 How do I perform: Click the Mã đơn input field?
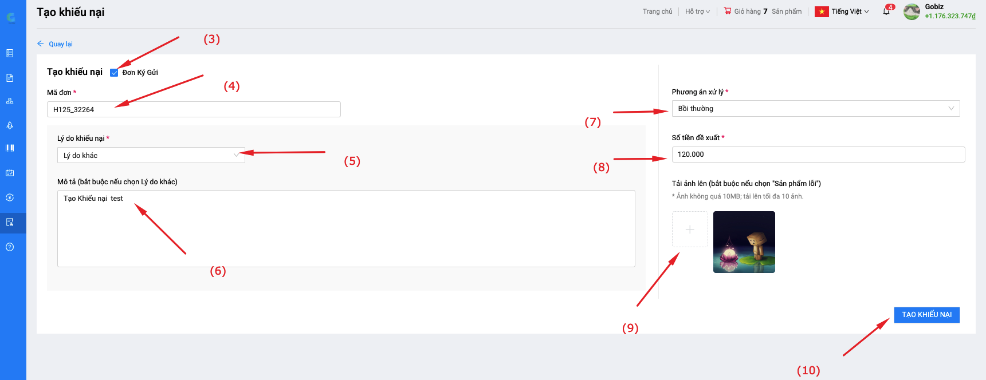point(194,109)
